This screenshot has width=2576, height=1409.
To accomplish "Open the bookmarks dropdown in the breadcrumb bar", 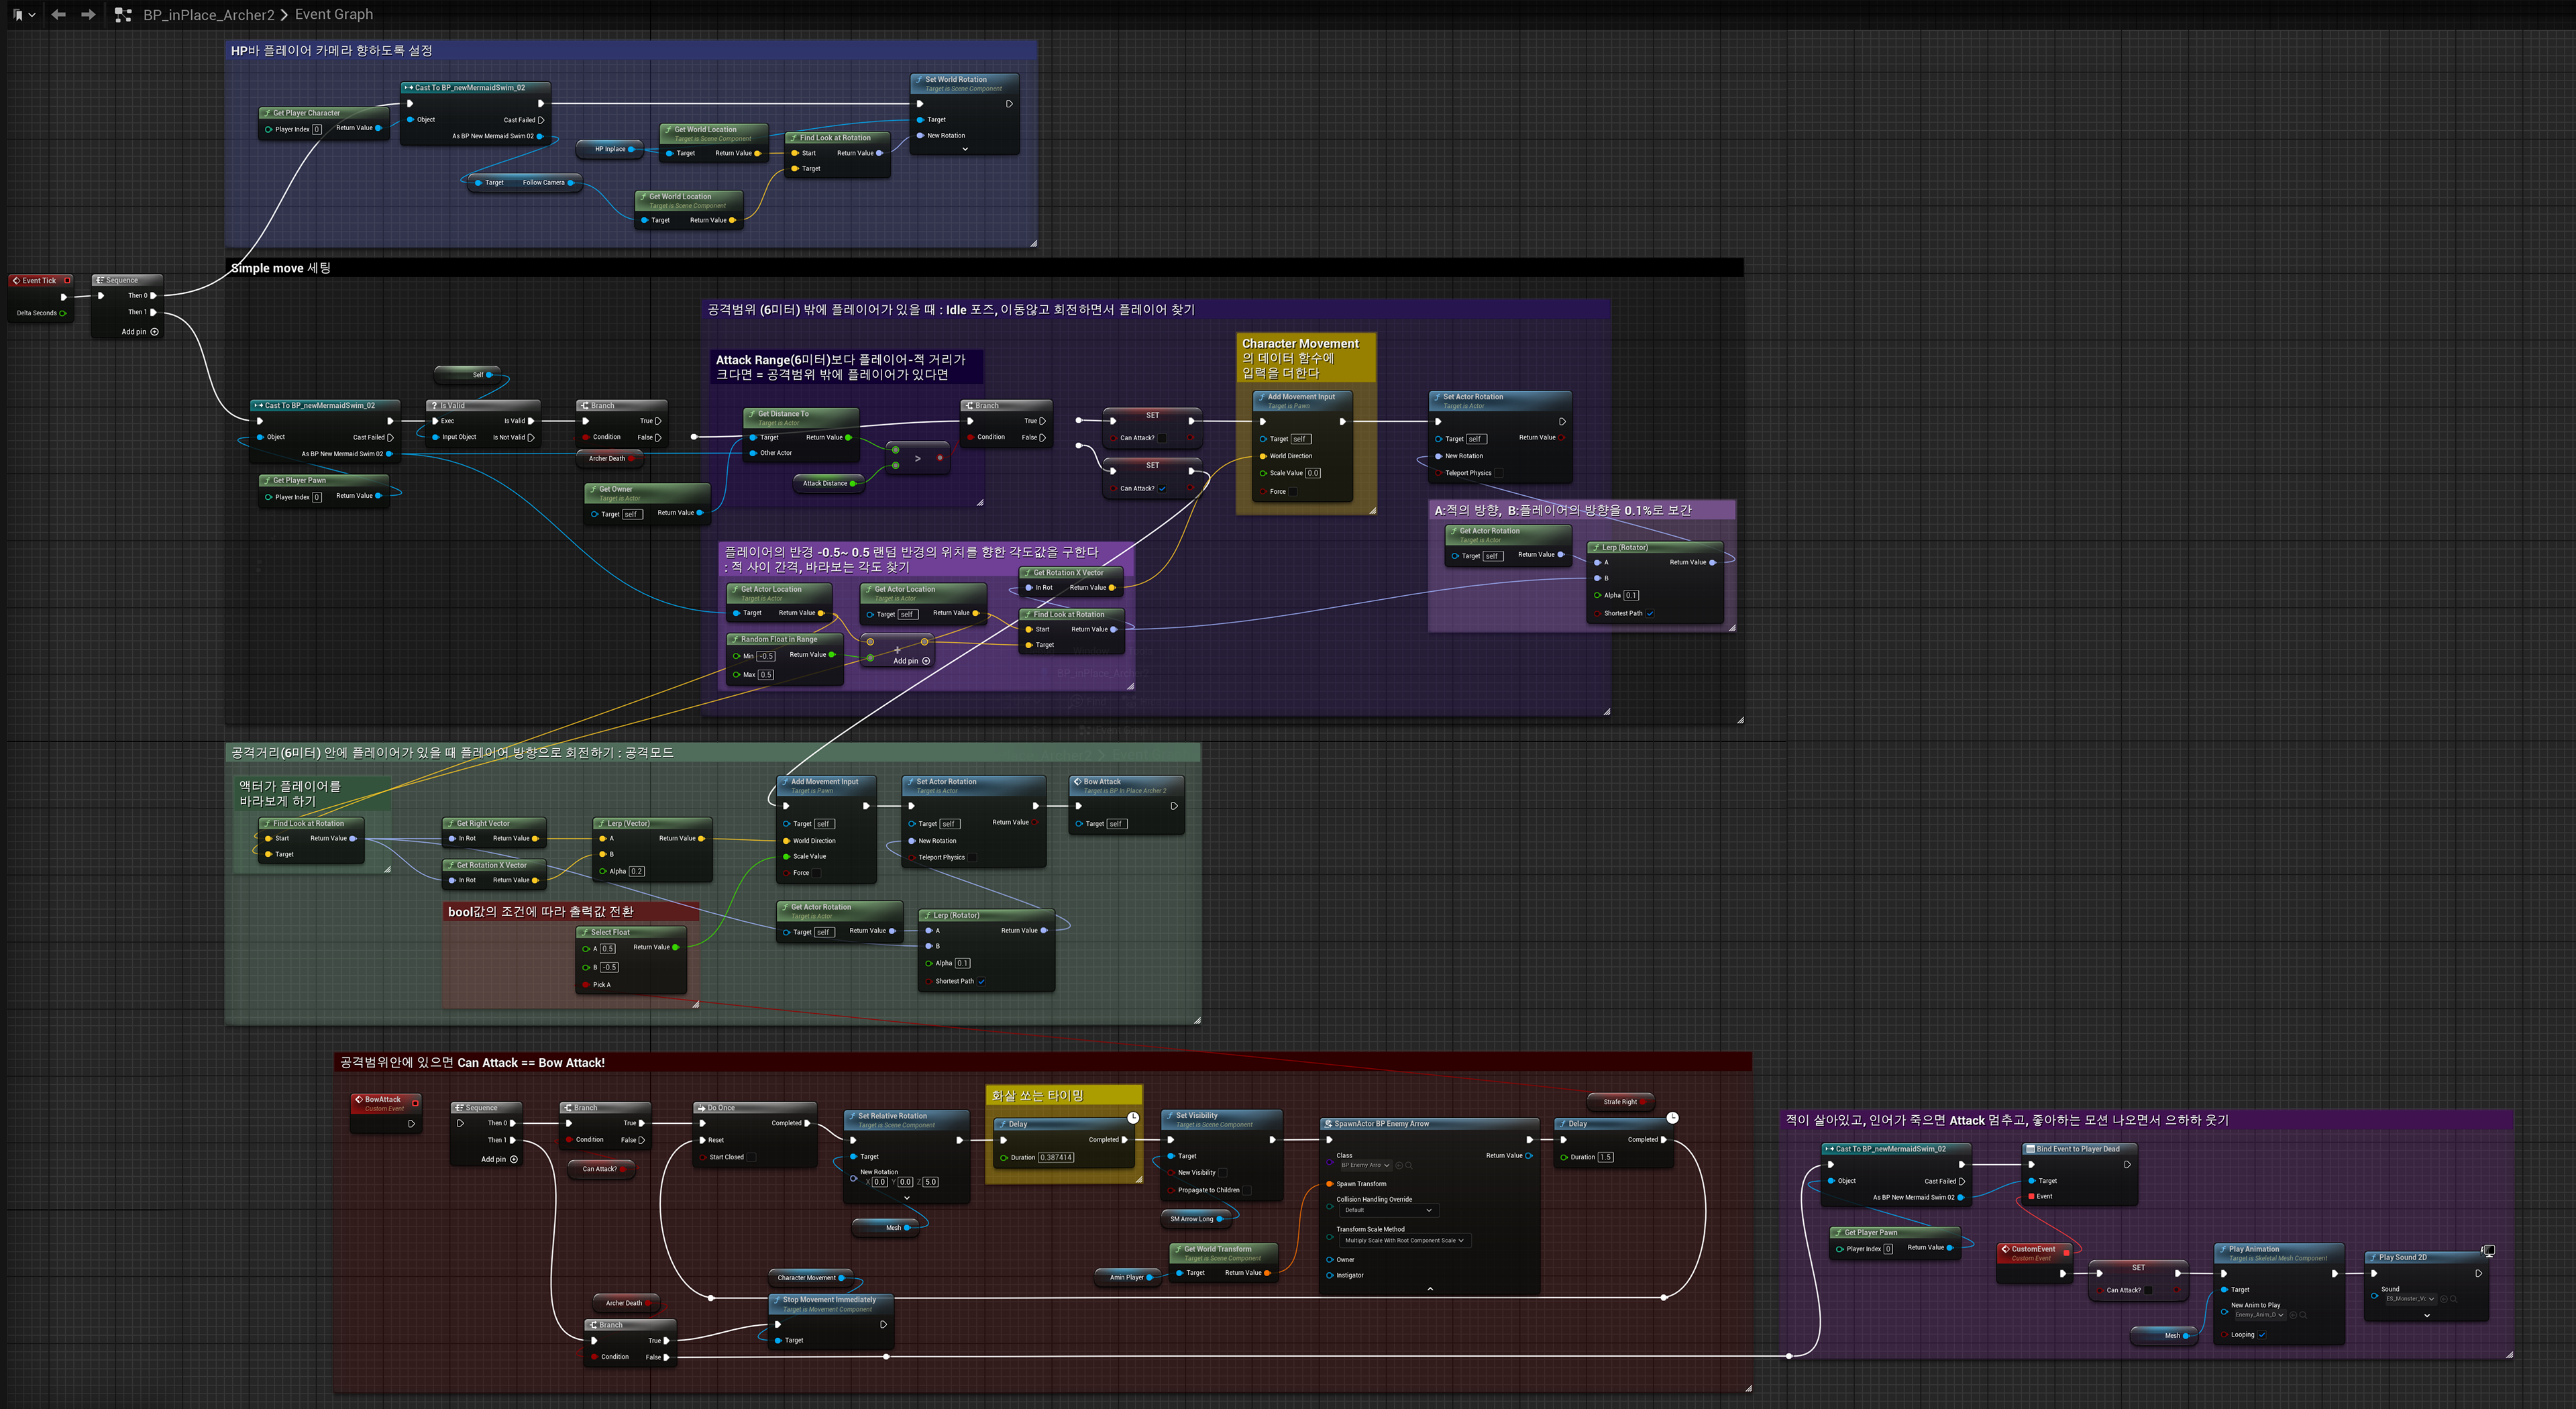I will coord(24,15).
